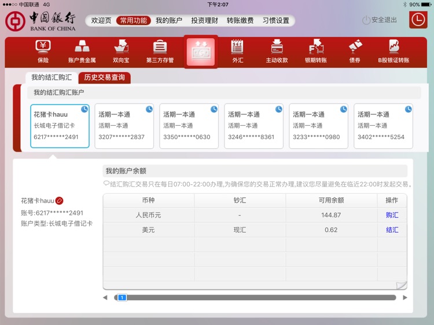Open the 双向宝 icon
Image resolution: width=434 pixels, height=325 pixels.
pos(121,51)
